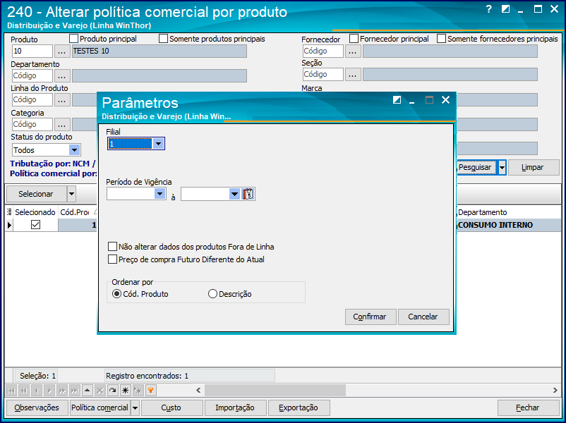
Task: Click the refresh data curved arrow icon
Action: [113, 391]
